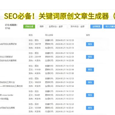Preview the article with 1116字
115x115 pixels.
[90, 70]
